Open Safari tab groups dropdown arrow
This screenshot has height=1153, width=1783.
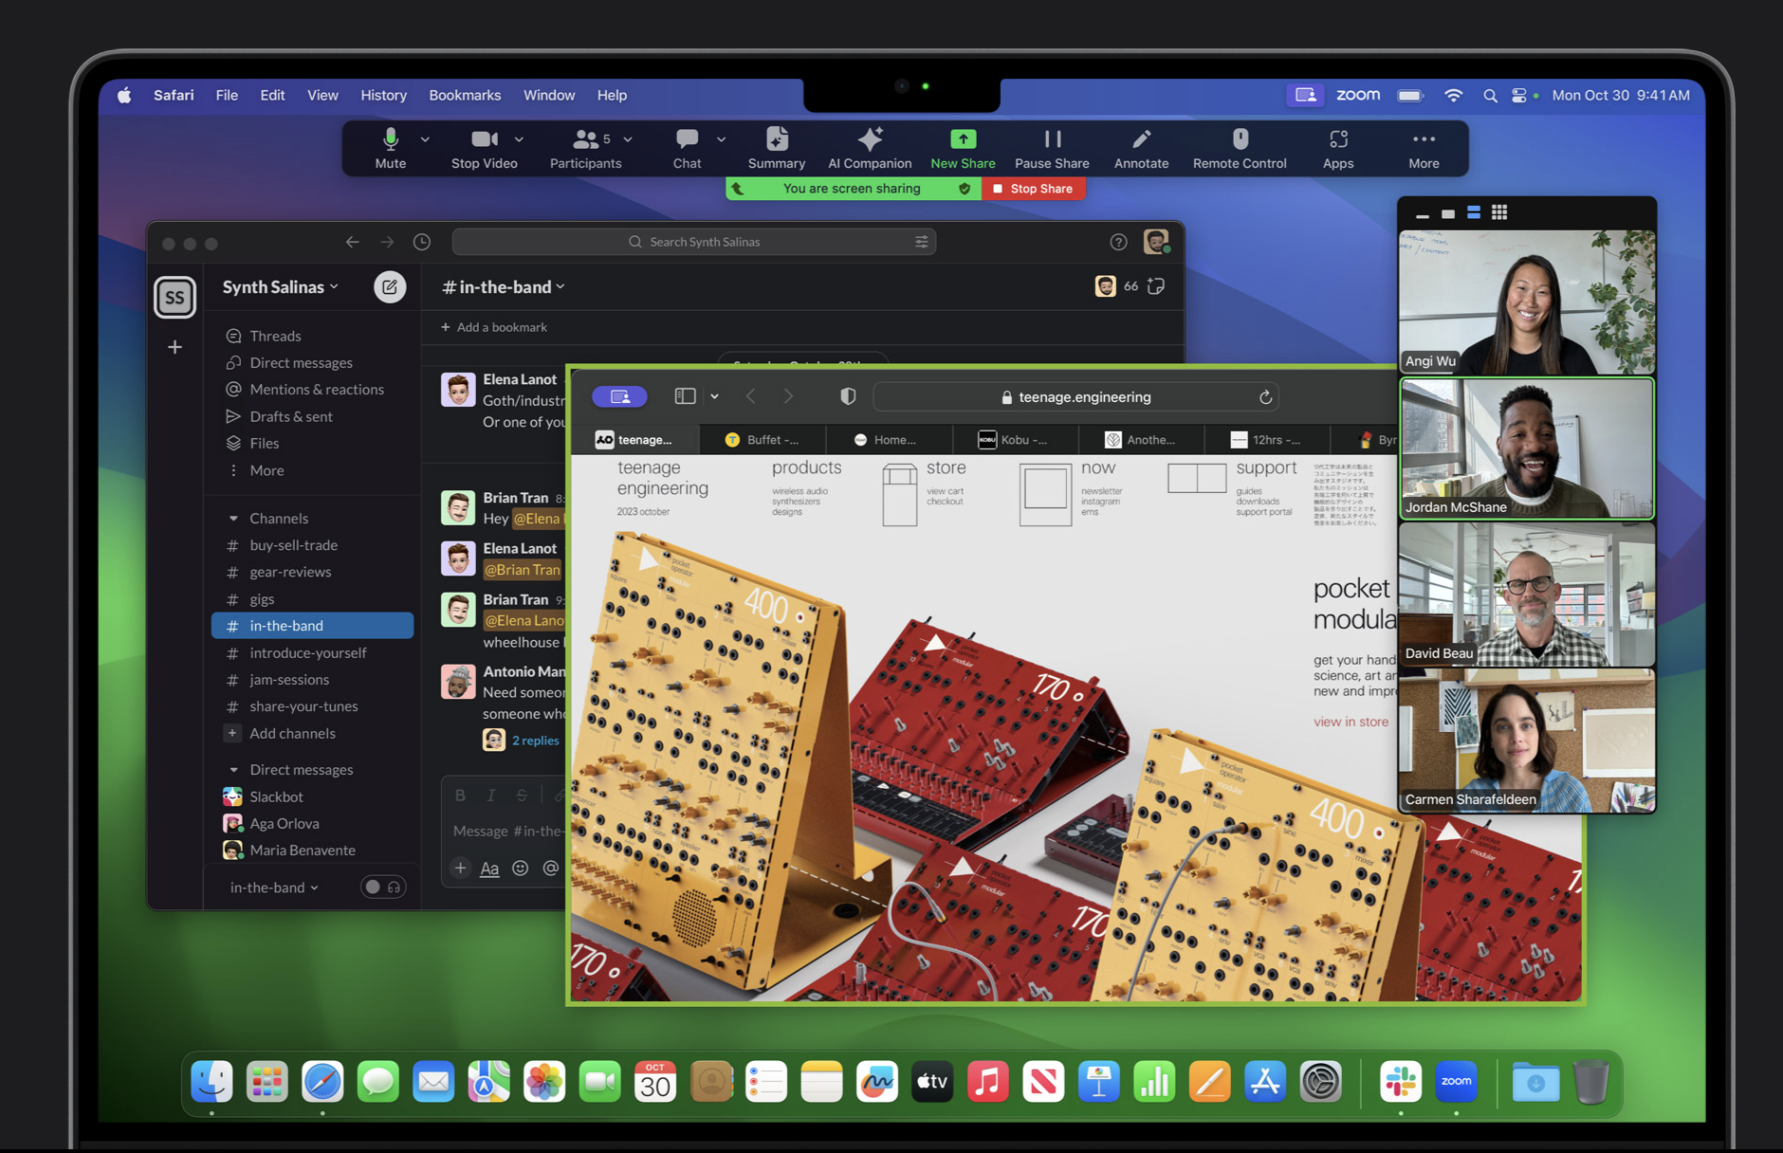click(714, 396)
